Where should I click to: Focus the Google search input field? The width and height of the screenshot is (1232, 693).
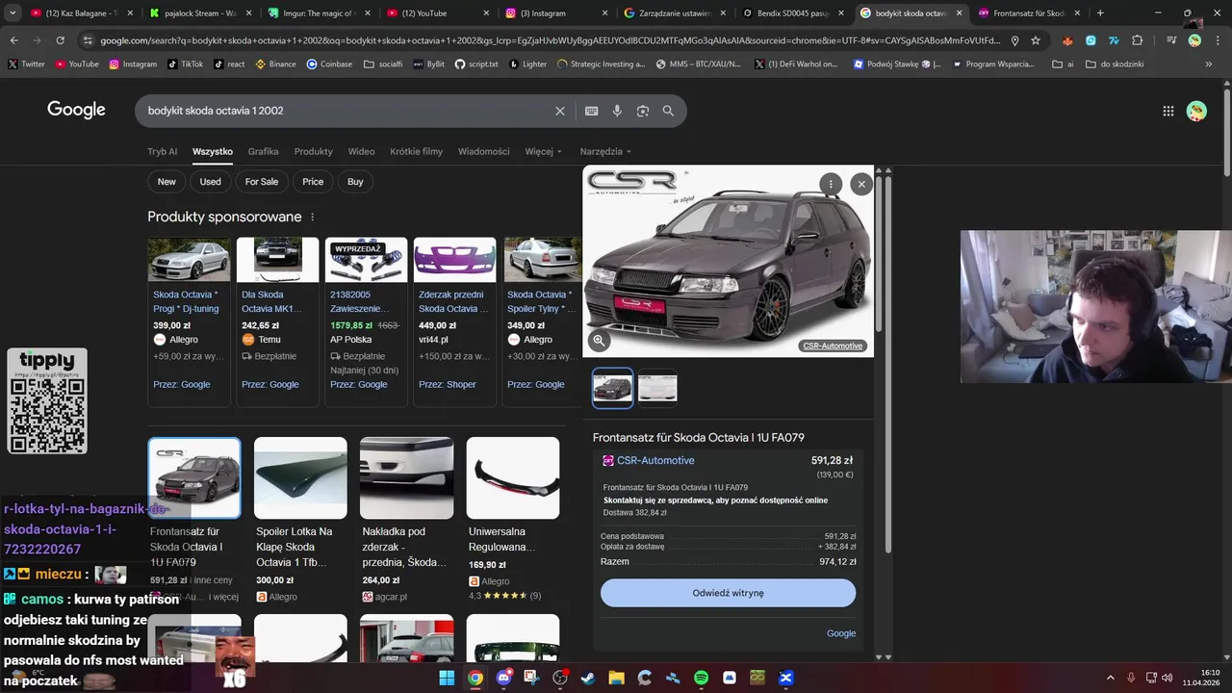pos(346,111)
